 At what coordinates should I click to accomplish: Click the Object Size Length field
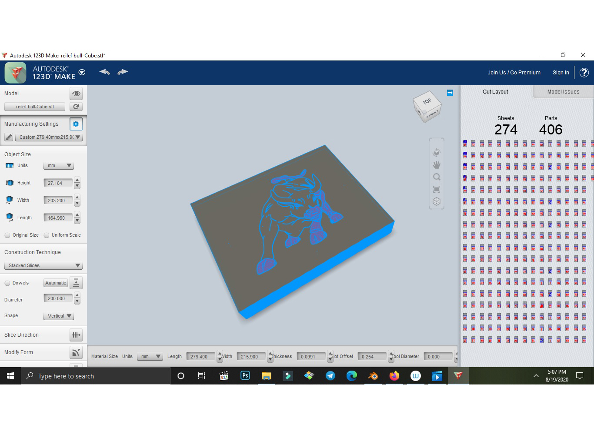tap(58, 218)
